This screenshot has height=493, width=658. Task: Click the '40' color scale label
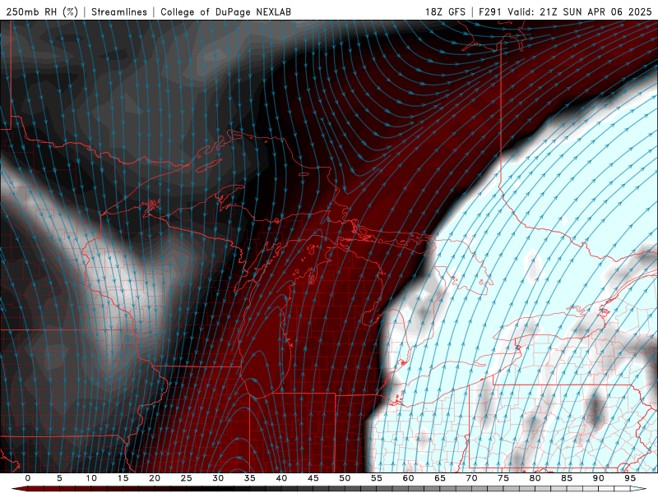[281, 478]
